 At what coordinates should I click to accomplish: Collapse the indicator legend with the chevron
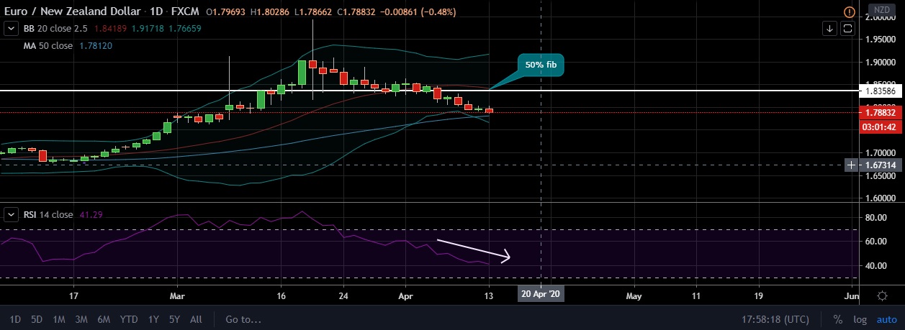[12, 29]
